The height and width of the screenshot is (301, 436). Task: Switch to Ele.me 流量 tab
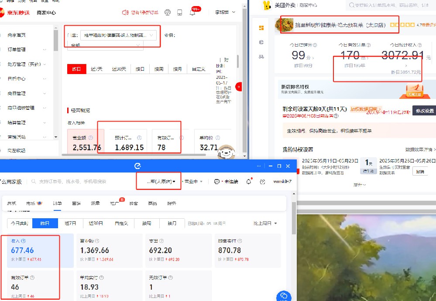(x=95, y=203)
